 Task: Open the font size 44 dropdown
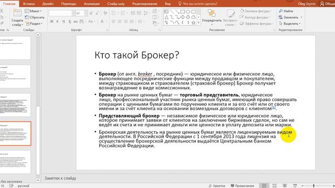(x=86, y=13)
